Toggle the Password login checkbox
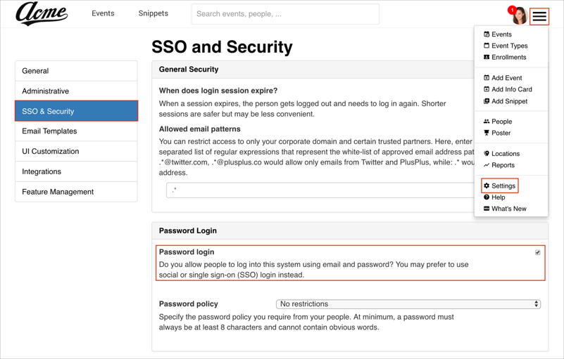The height and width of the screenshot is (359, 564). (x=537, y=252)
